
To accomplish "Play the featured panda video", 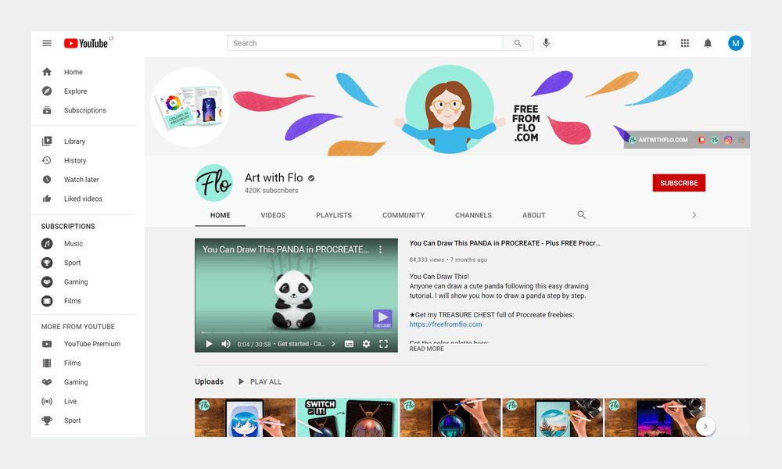I will 209,344.
